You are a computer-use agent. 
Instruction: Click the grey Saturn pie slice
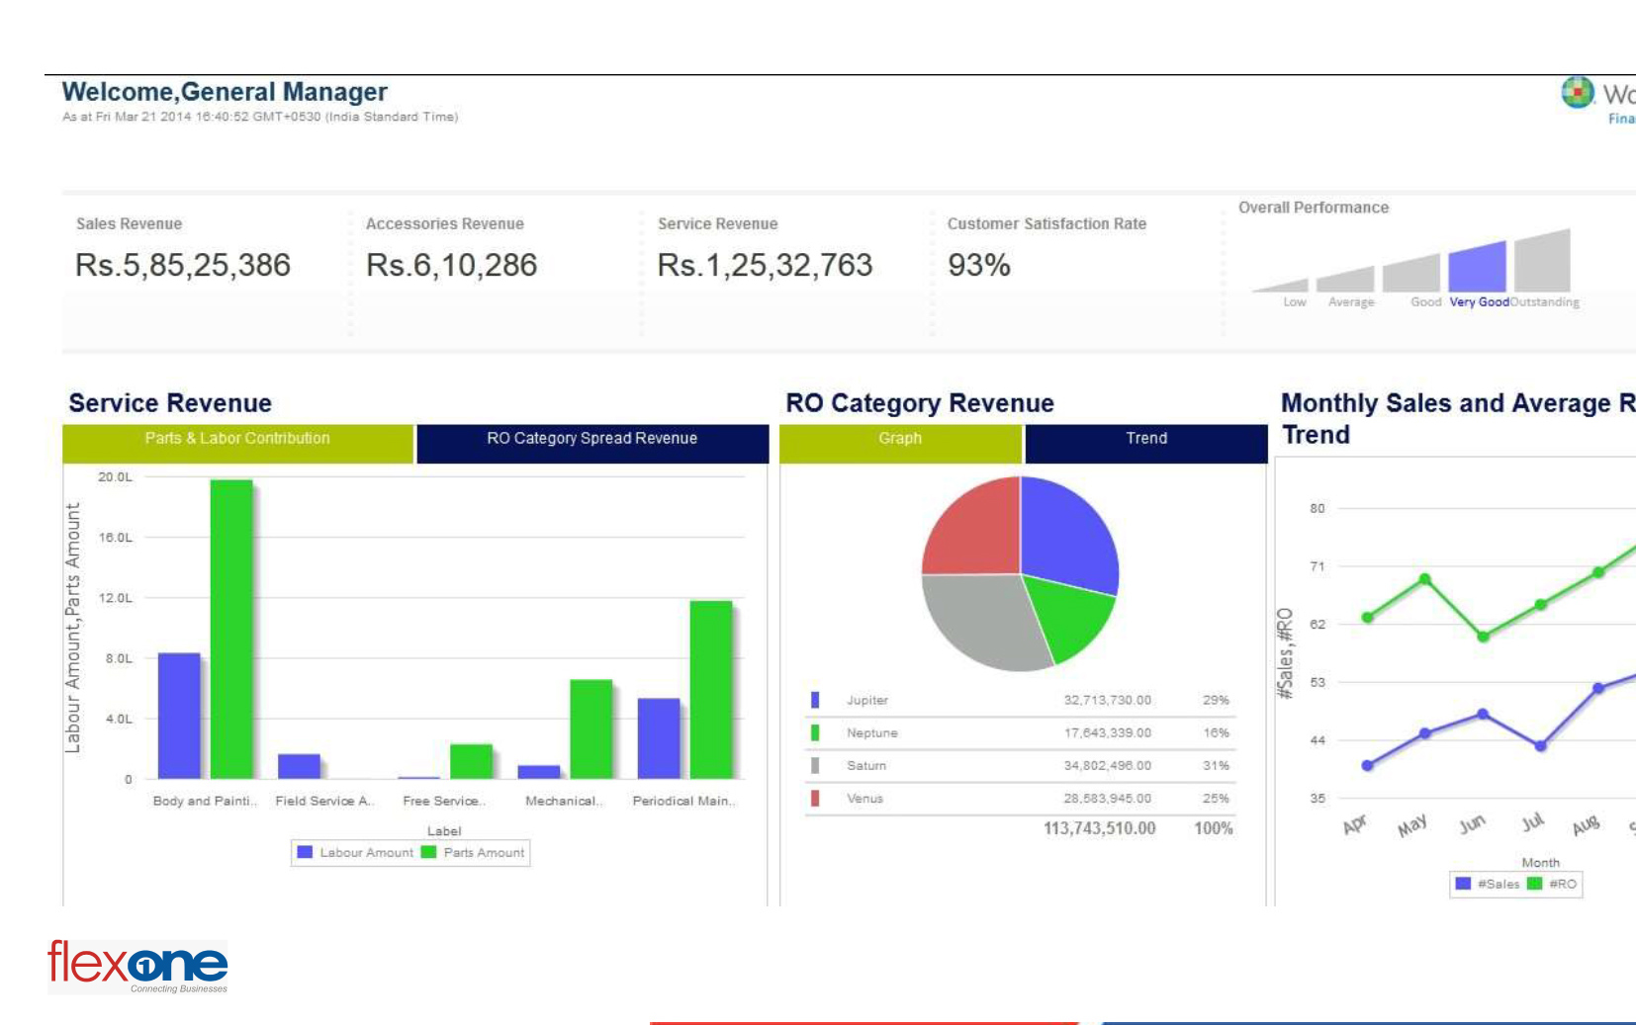[x=979, y=621]
